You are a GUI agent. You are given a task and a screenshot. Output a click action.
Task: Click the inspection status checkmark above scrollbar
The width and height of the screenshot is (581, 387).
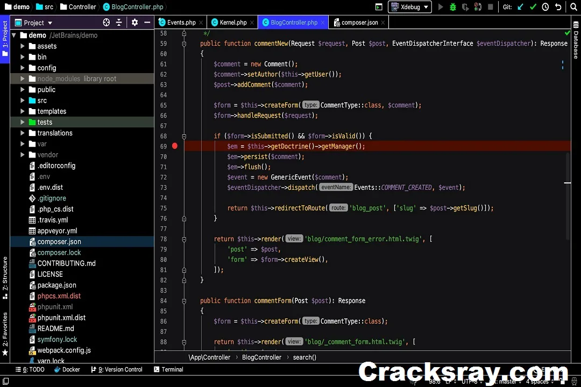coord(567,33)
